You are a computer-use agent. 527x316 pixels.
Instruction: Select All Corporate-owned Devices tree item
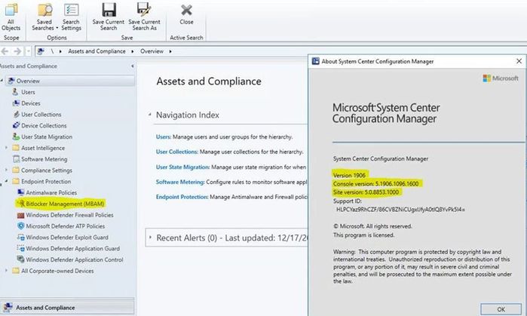(57, 271)
